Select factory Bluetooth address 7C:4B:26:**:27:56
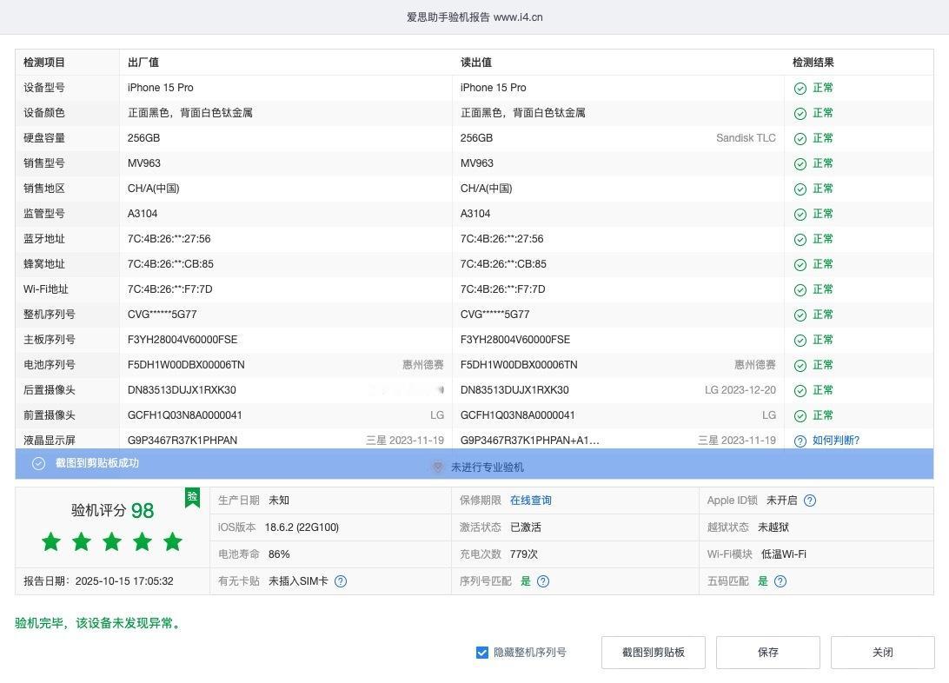Image resolution: width=949 pixels, height=683 pixels. [x=169, y=239]
